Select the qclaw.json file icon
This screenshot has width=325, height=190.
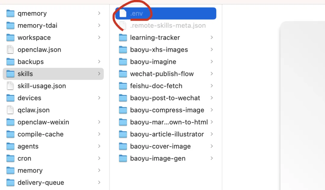coord(10,110)
